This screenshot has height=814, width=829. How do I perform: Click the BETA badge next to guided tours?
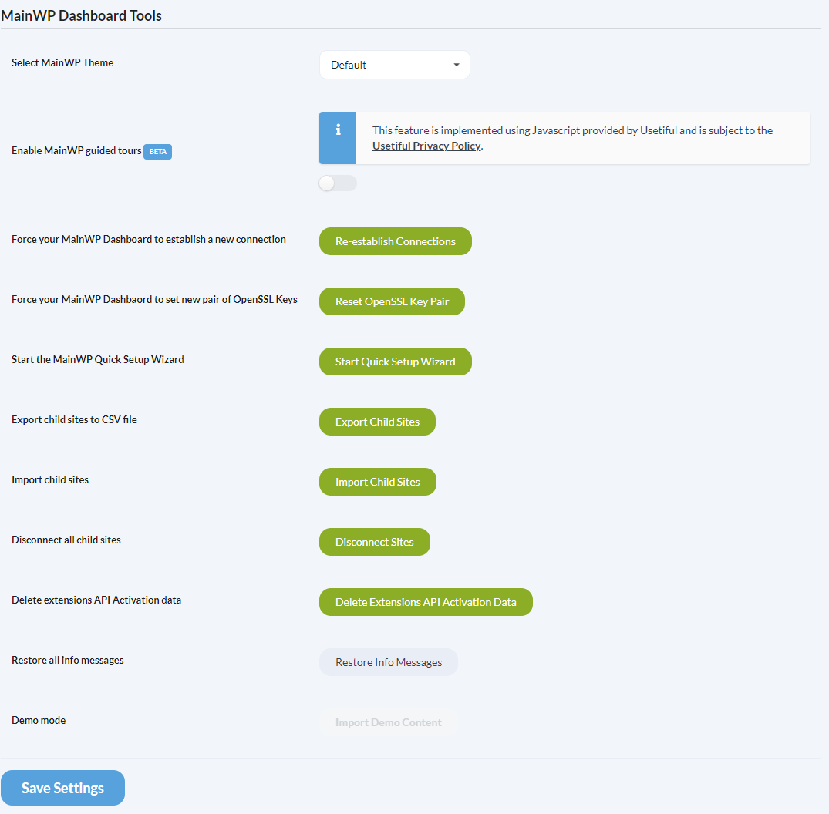(x=157, y=152)
